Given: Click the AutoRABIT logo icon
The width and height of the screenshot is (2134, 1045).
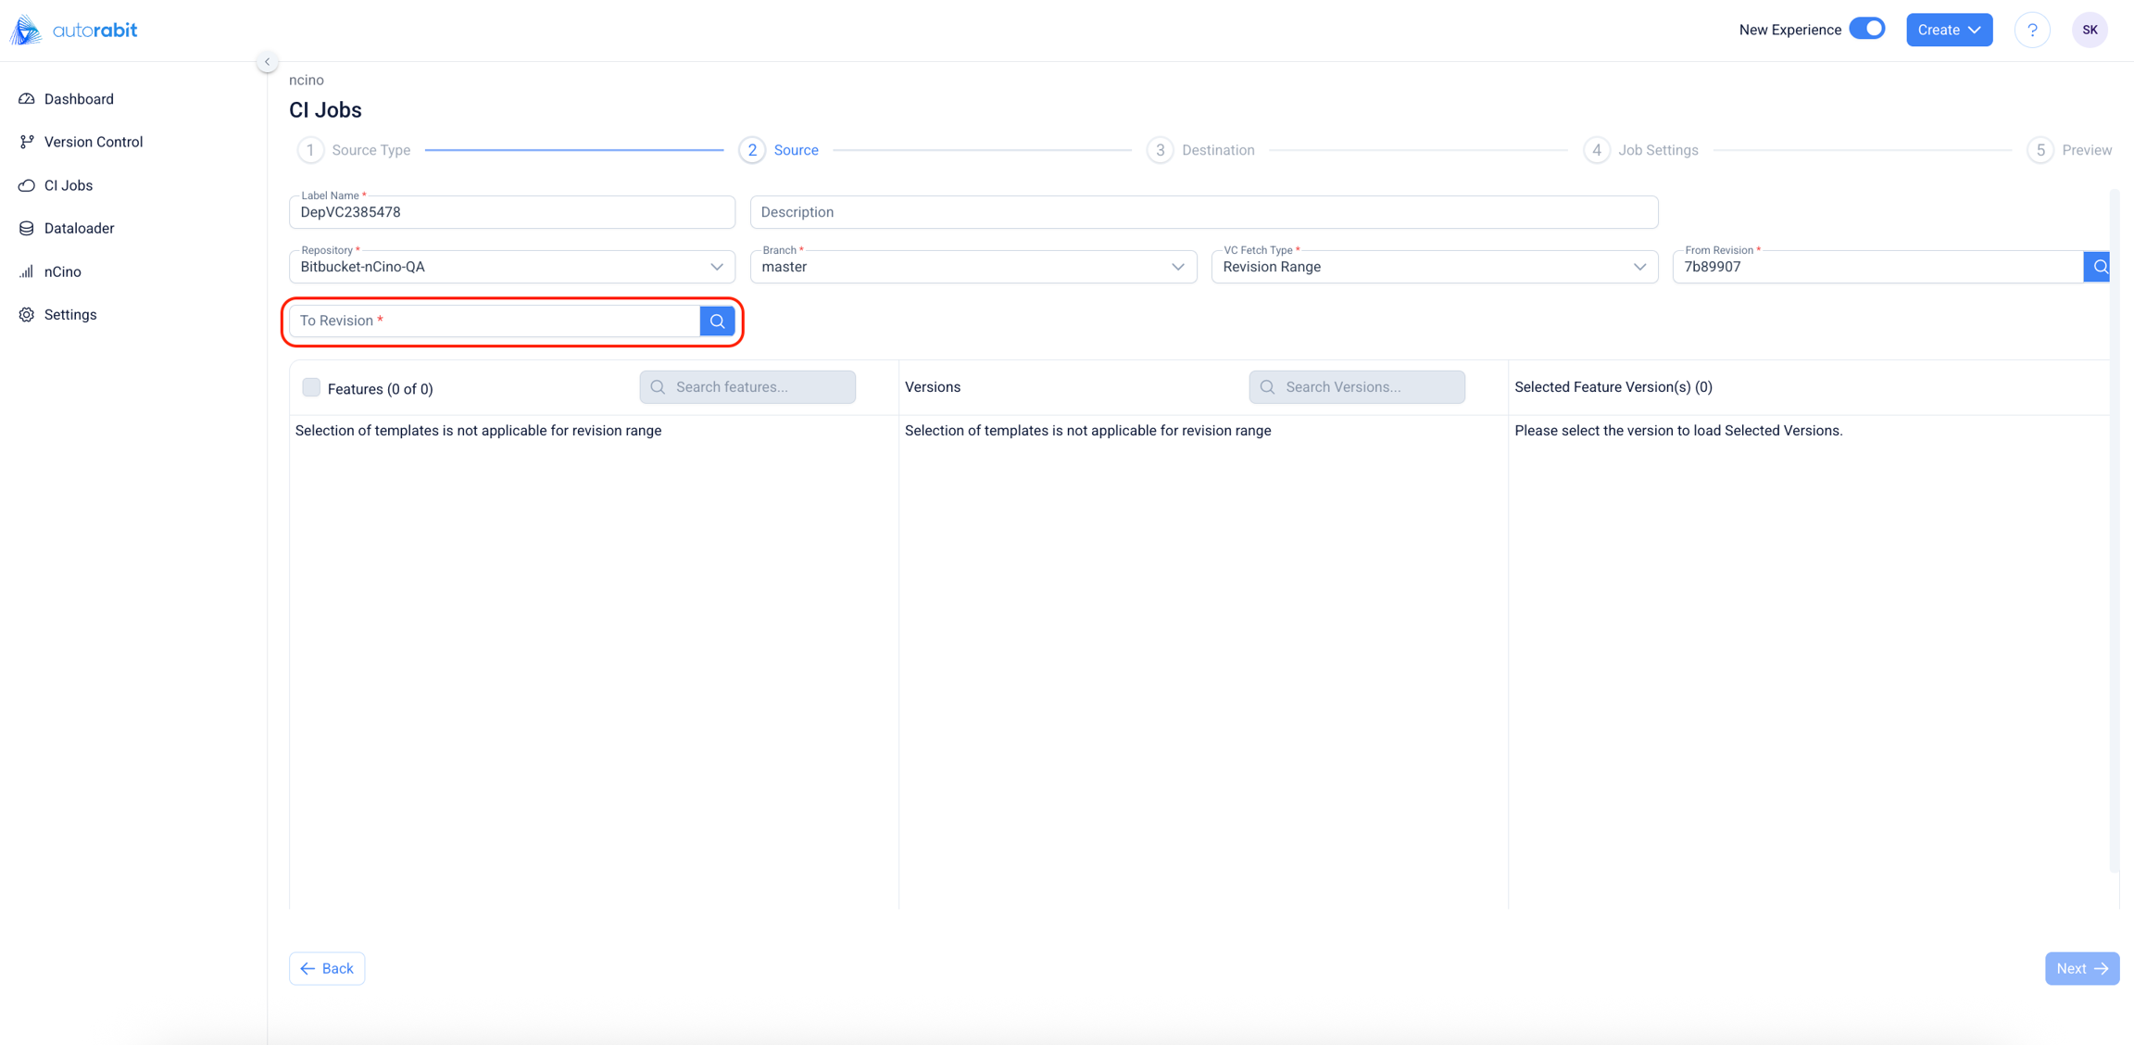Looking at the screenshot, I should pos(26,30).
